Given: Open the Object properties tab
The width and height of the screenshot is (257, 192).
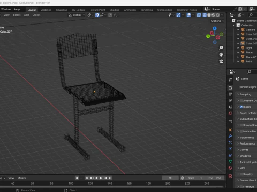Looking at the screenshot, I should (x=230, y=130).
